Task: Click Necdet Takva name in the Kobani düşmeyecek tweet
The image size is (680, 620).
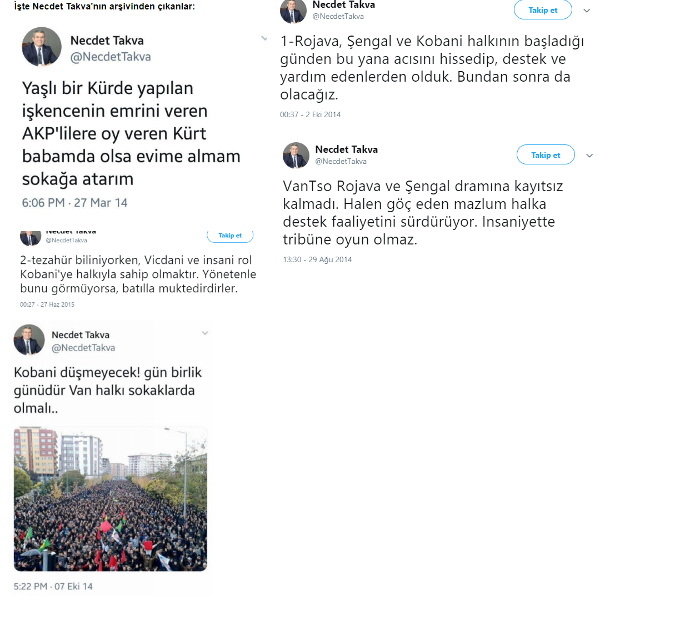Action: tap(81, 335)
